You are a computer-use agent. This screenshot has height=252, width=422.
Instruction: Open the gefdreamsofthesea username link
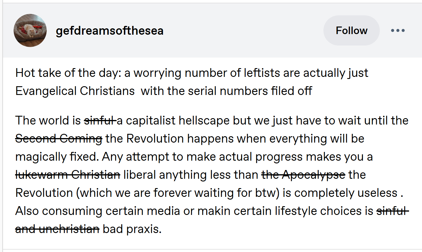[109, 30]
